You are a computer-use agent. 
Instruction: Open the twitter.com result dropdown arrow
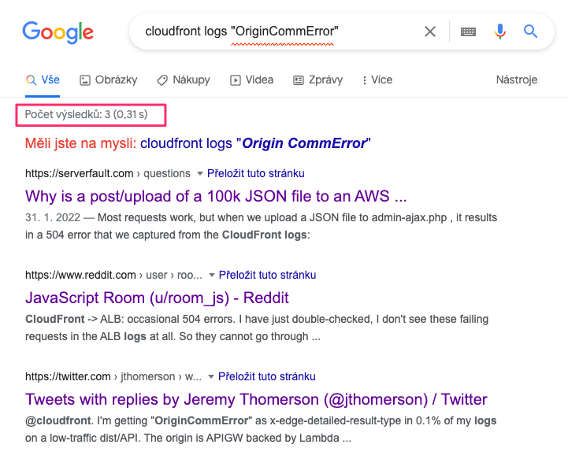(211, 377)
